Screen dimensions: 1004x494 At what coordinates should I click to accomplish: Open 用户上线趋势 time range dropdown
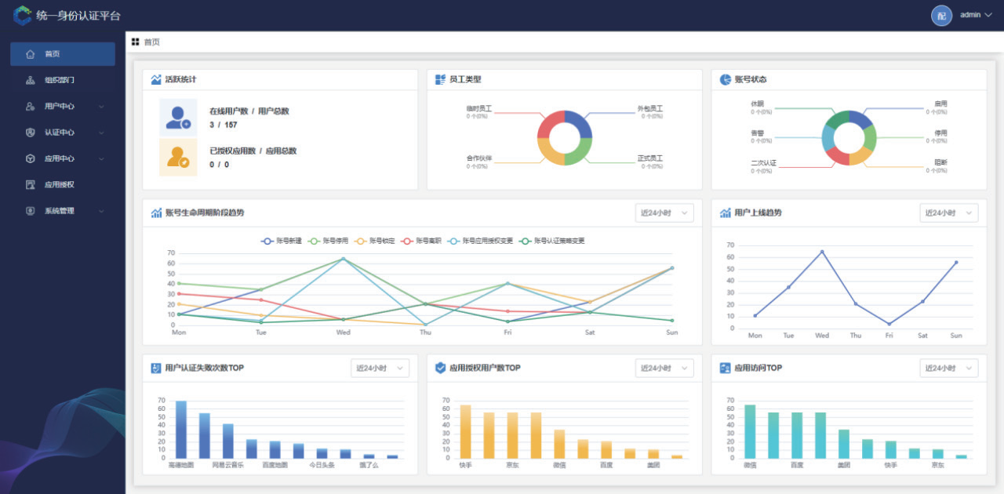coord(948,213)
